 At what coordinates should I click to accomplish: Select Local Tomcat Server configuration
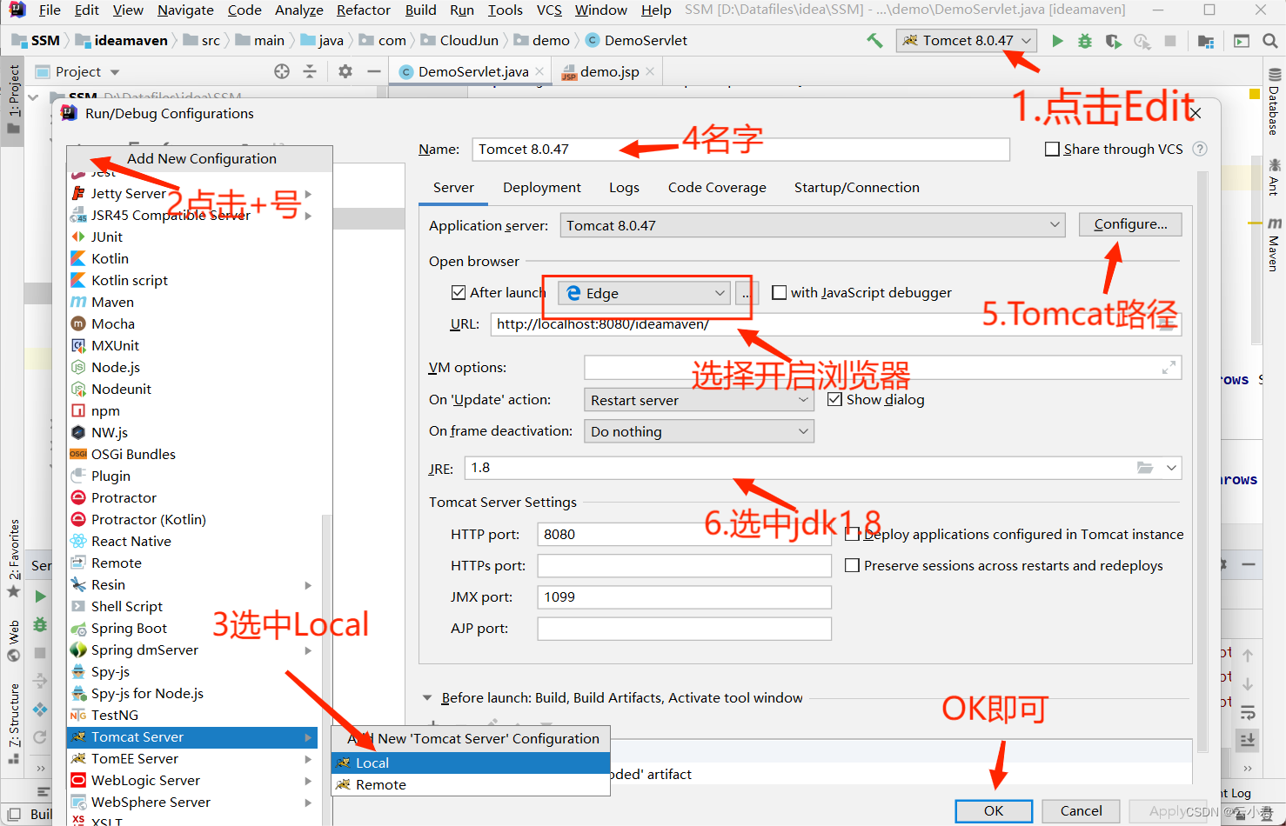pyautogui.click(x=471, y=763)
